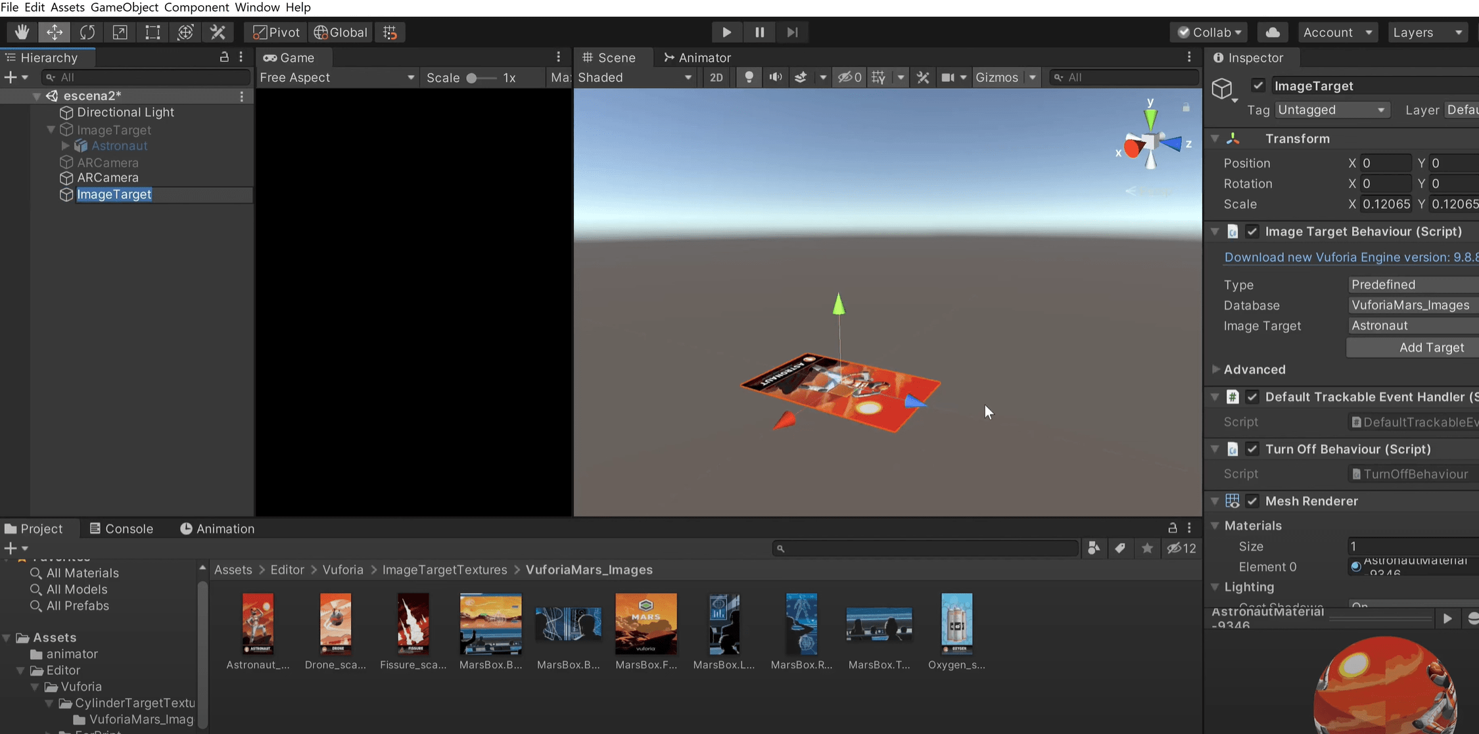Search by label in Project panel
This screenshot has height=734, width=1479.
[1120, 548]
